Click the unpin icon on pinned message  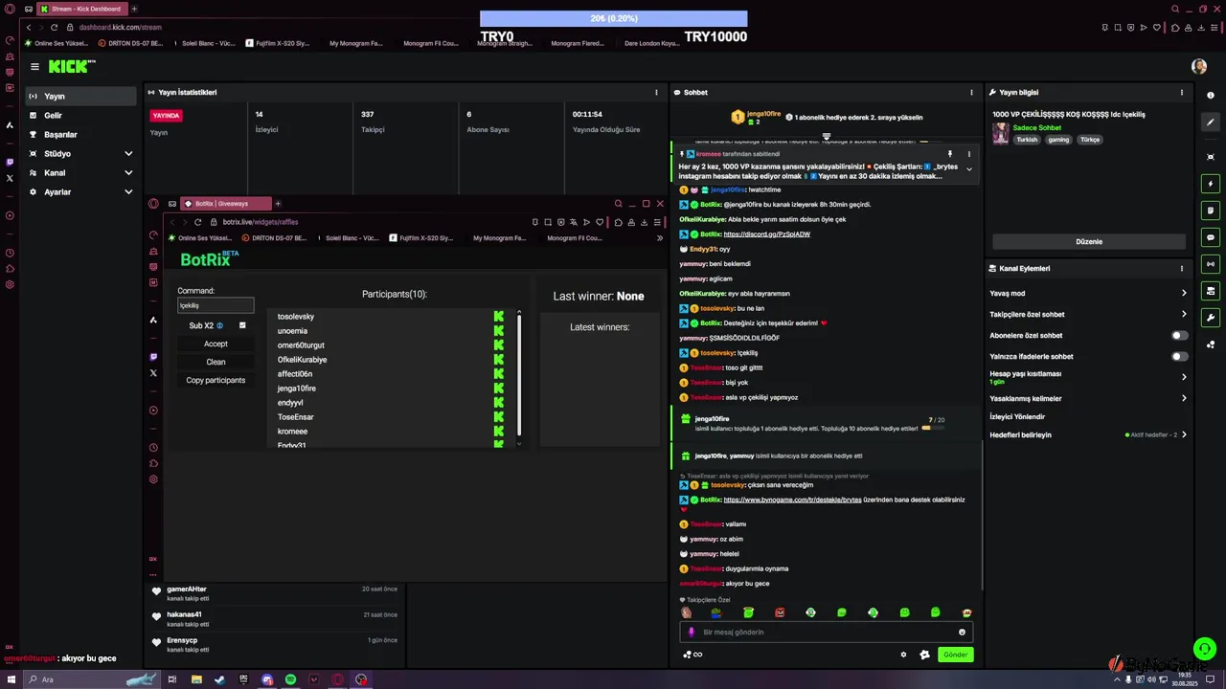tap(950, 154)
